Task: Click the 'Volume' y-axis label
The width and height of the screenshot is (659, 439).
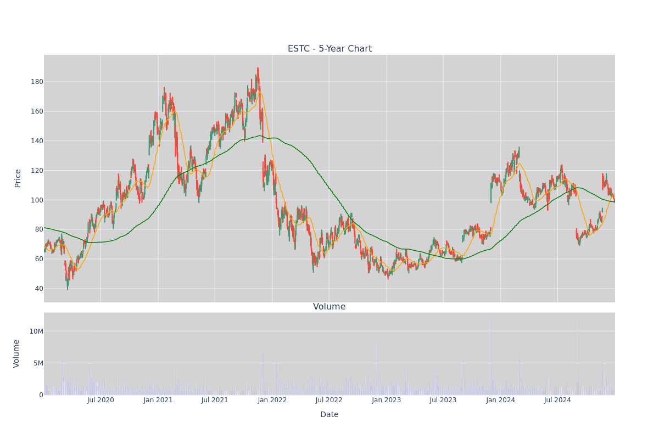Action: (x=17, y=353)
